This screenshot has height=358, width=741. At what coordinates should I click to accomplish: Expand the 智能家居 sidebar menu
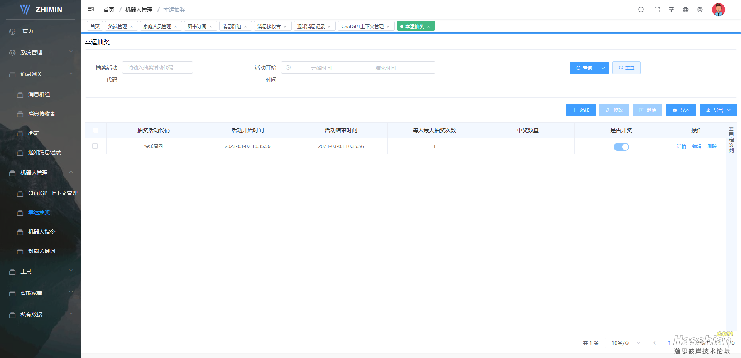coord(71,292)
